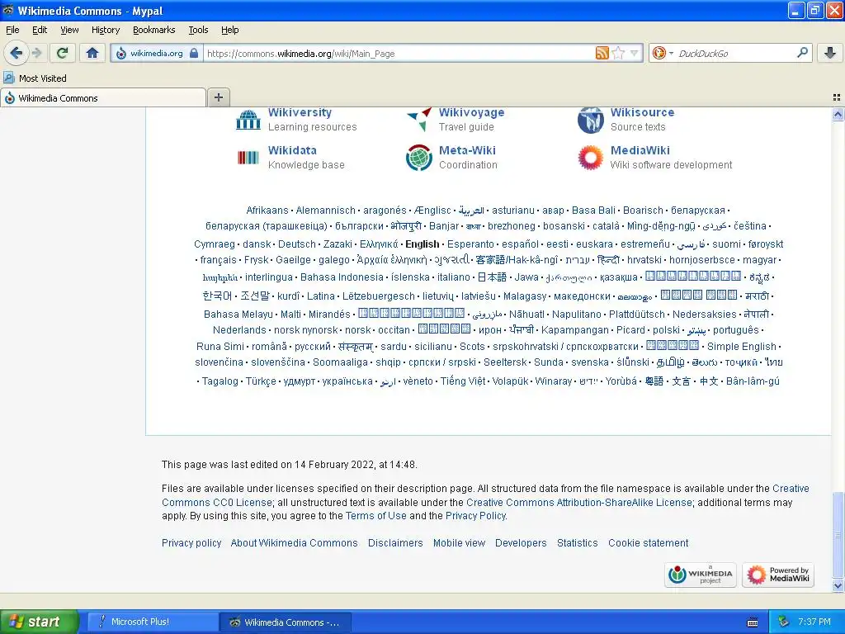845x634 pixels.
Task: Open a new tab with plus button
Action: (x=218, y=97)
